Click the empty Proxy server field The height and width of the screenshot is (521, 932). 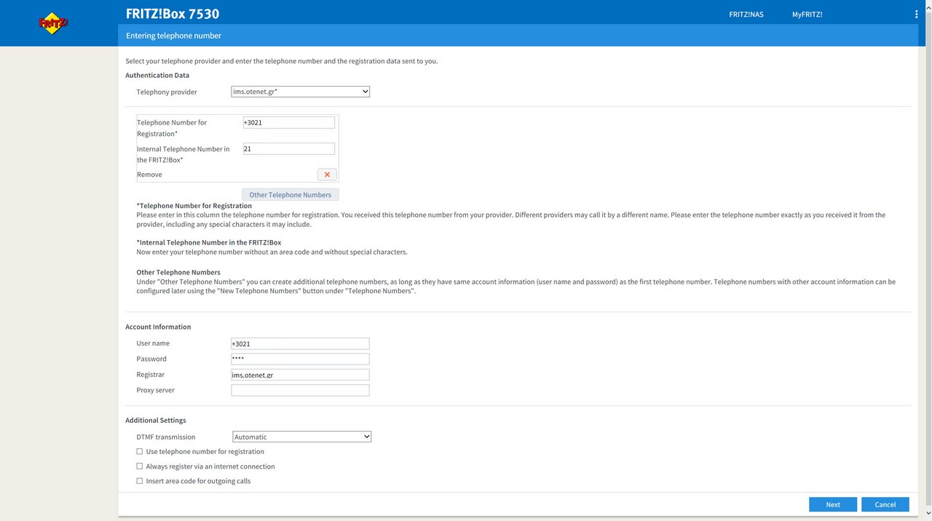point(300,390)
